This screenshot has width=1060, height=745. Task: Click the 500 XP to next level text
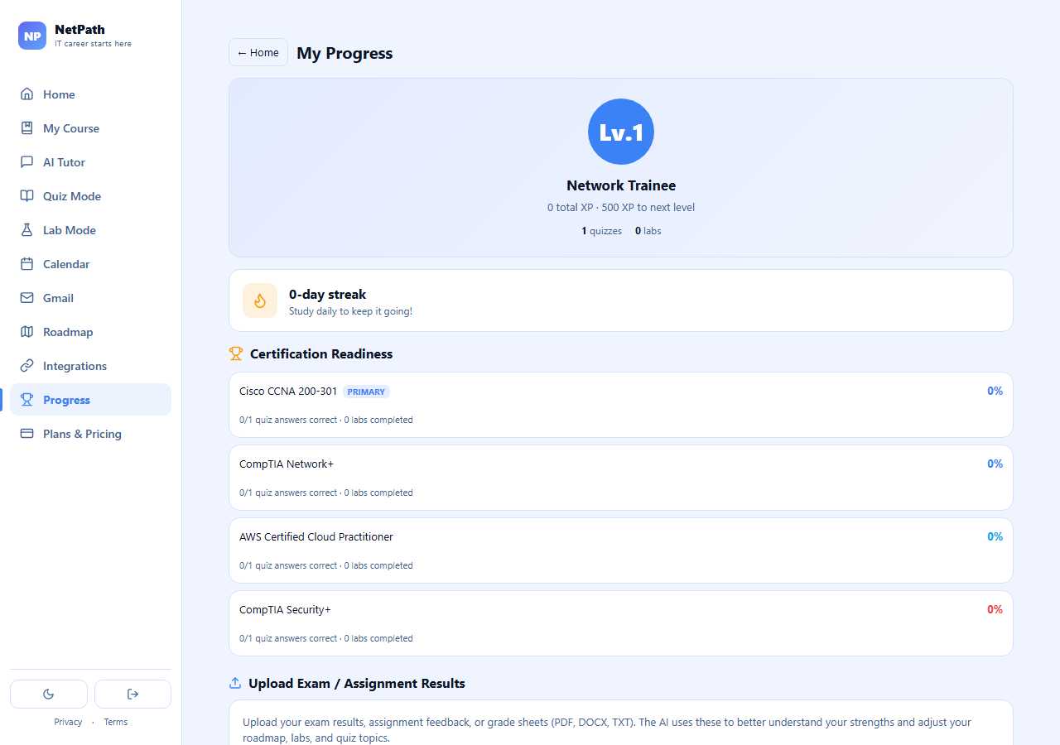[648, 208]
